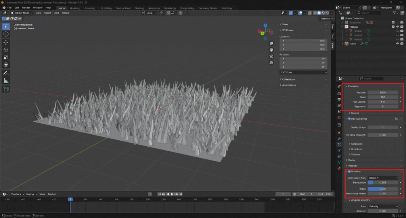The height and width of the screenshot is (218, 406).
Task: Click the emission Number field
Action: (383, 92)
